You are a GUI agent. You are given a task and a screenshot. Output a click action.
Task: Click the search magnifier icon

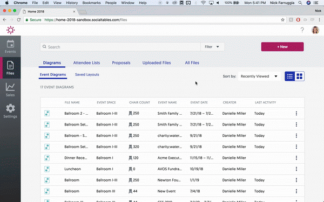pyautogui.click(x=44, y=47)
